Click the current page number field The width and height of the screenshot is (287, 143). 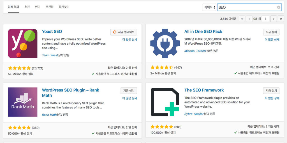[x=265, y=19]
